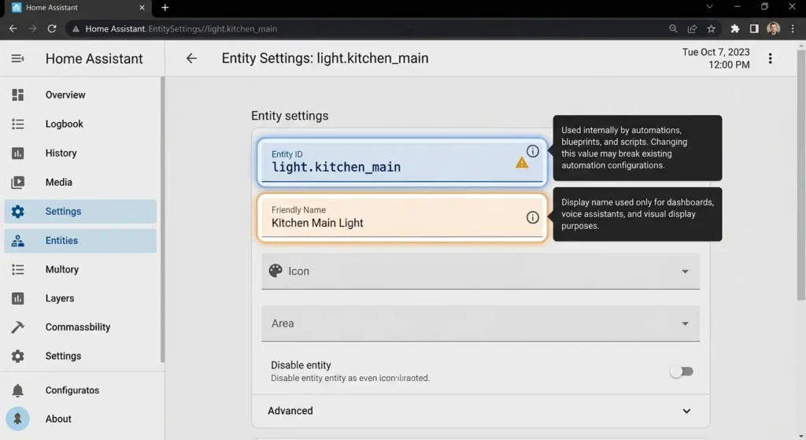
Task: Click the Media play icon
Action: pos(17,182)
